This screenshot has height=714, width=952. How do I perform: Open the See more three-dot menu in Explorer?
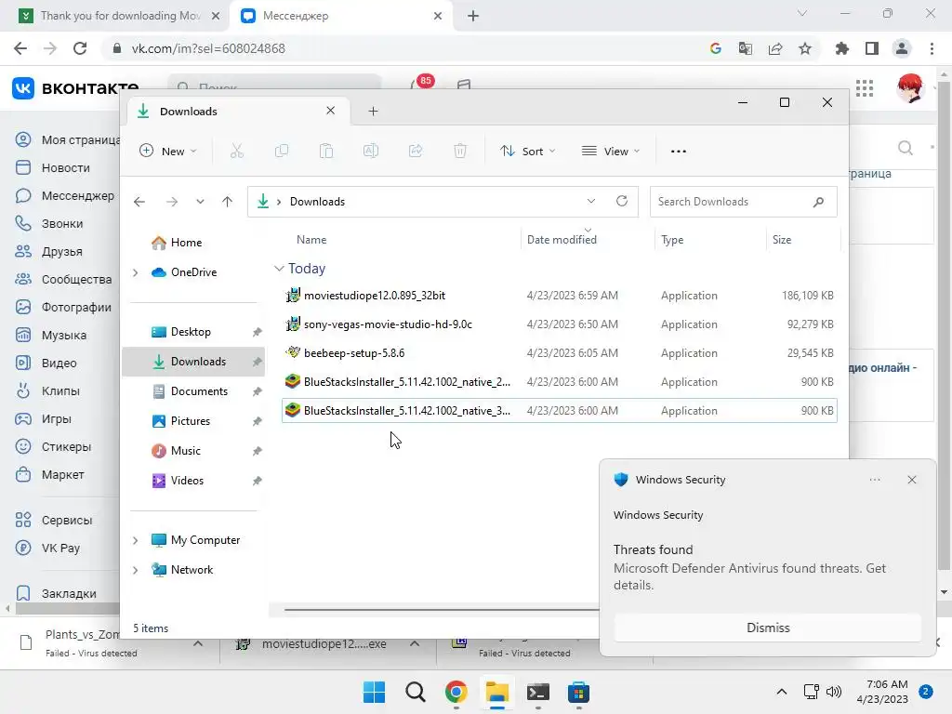click(678, 152)
